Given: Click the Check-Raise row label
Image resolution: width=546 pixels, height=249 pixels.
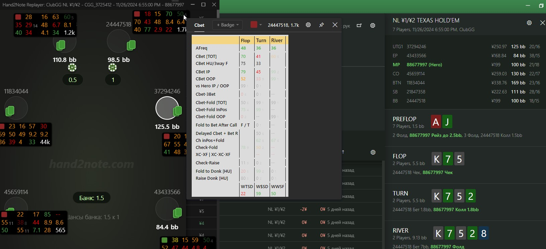Looking at the screenshot, I should [x=207, y=163].
